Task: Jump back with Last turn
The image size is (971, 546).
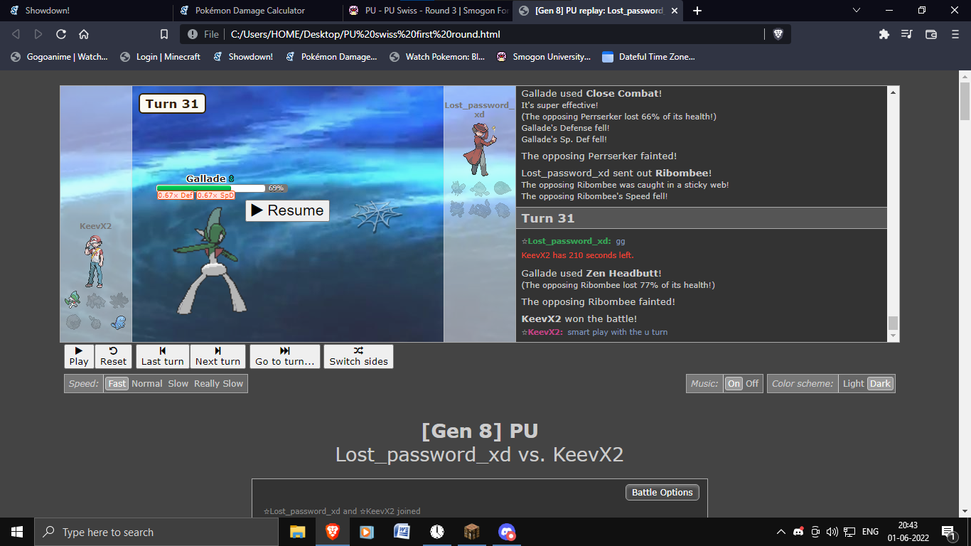Action: click(x=163, y=356)
